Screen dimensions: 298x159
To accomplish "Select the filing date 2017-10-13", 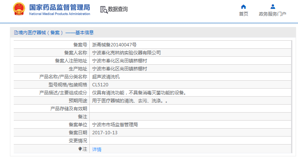I will pos(105,133).
